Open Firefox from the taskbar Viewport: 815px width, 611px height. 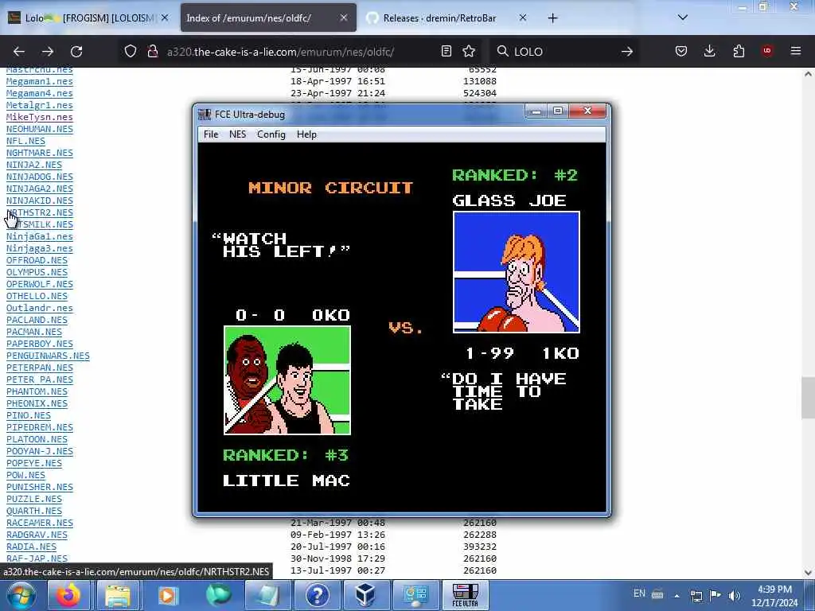pos(68,595)
